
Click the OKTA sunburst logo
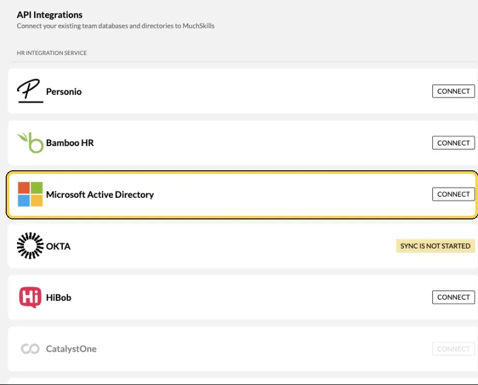coord(30,246)
